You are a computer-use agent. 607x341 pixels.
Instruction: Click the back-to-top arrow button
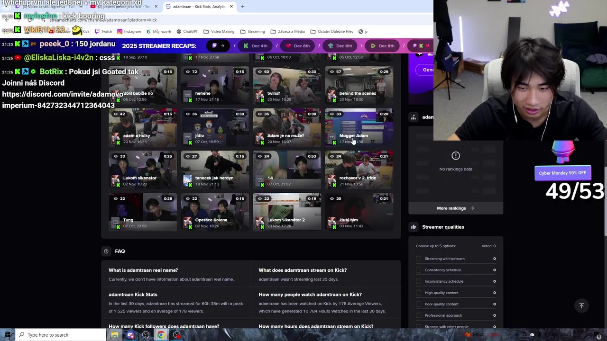(581, 306)
